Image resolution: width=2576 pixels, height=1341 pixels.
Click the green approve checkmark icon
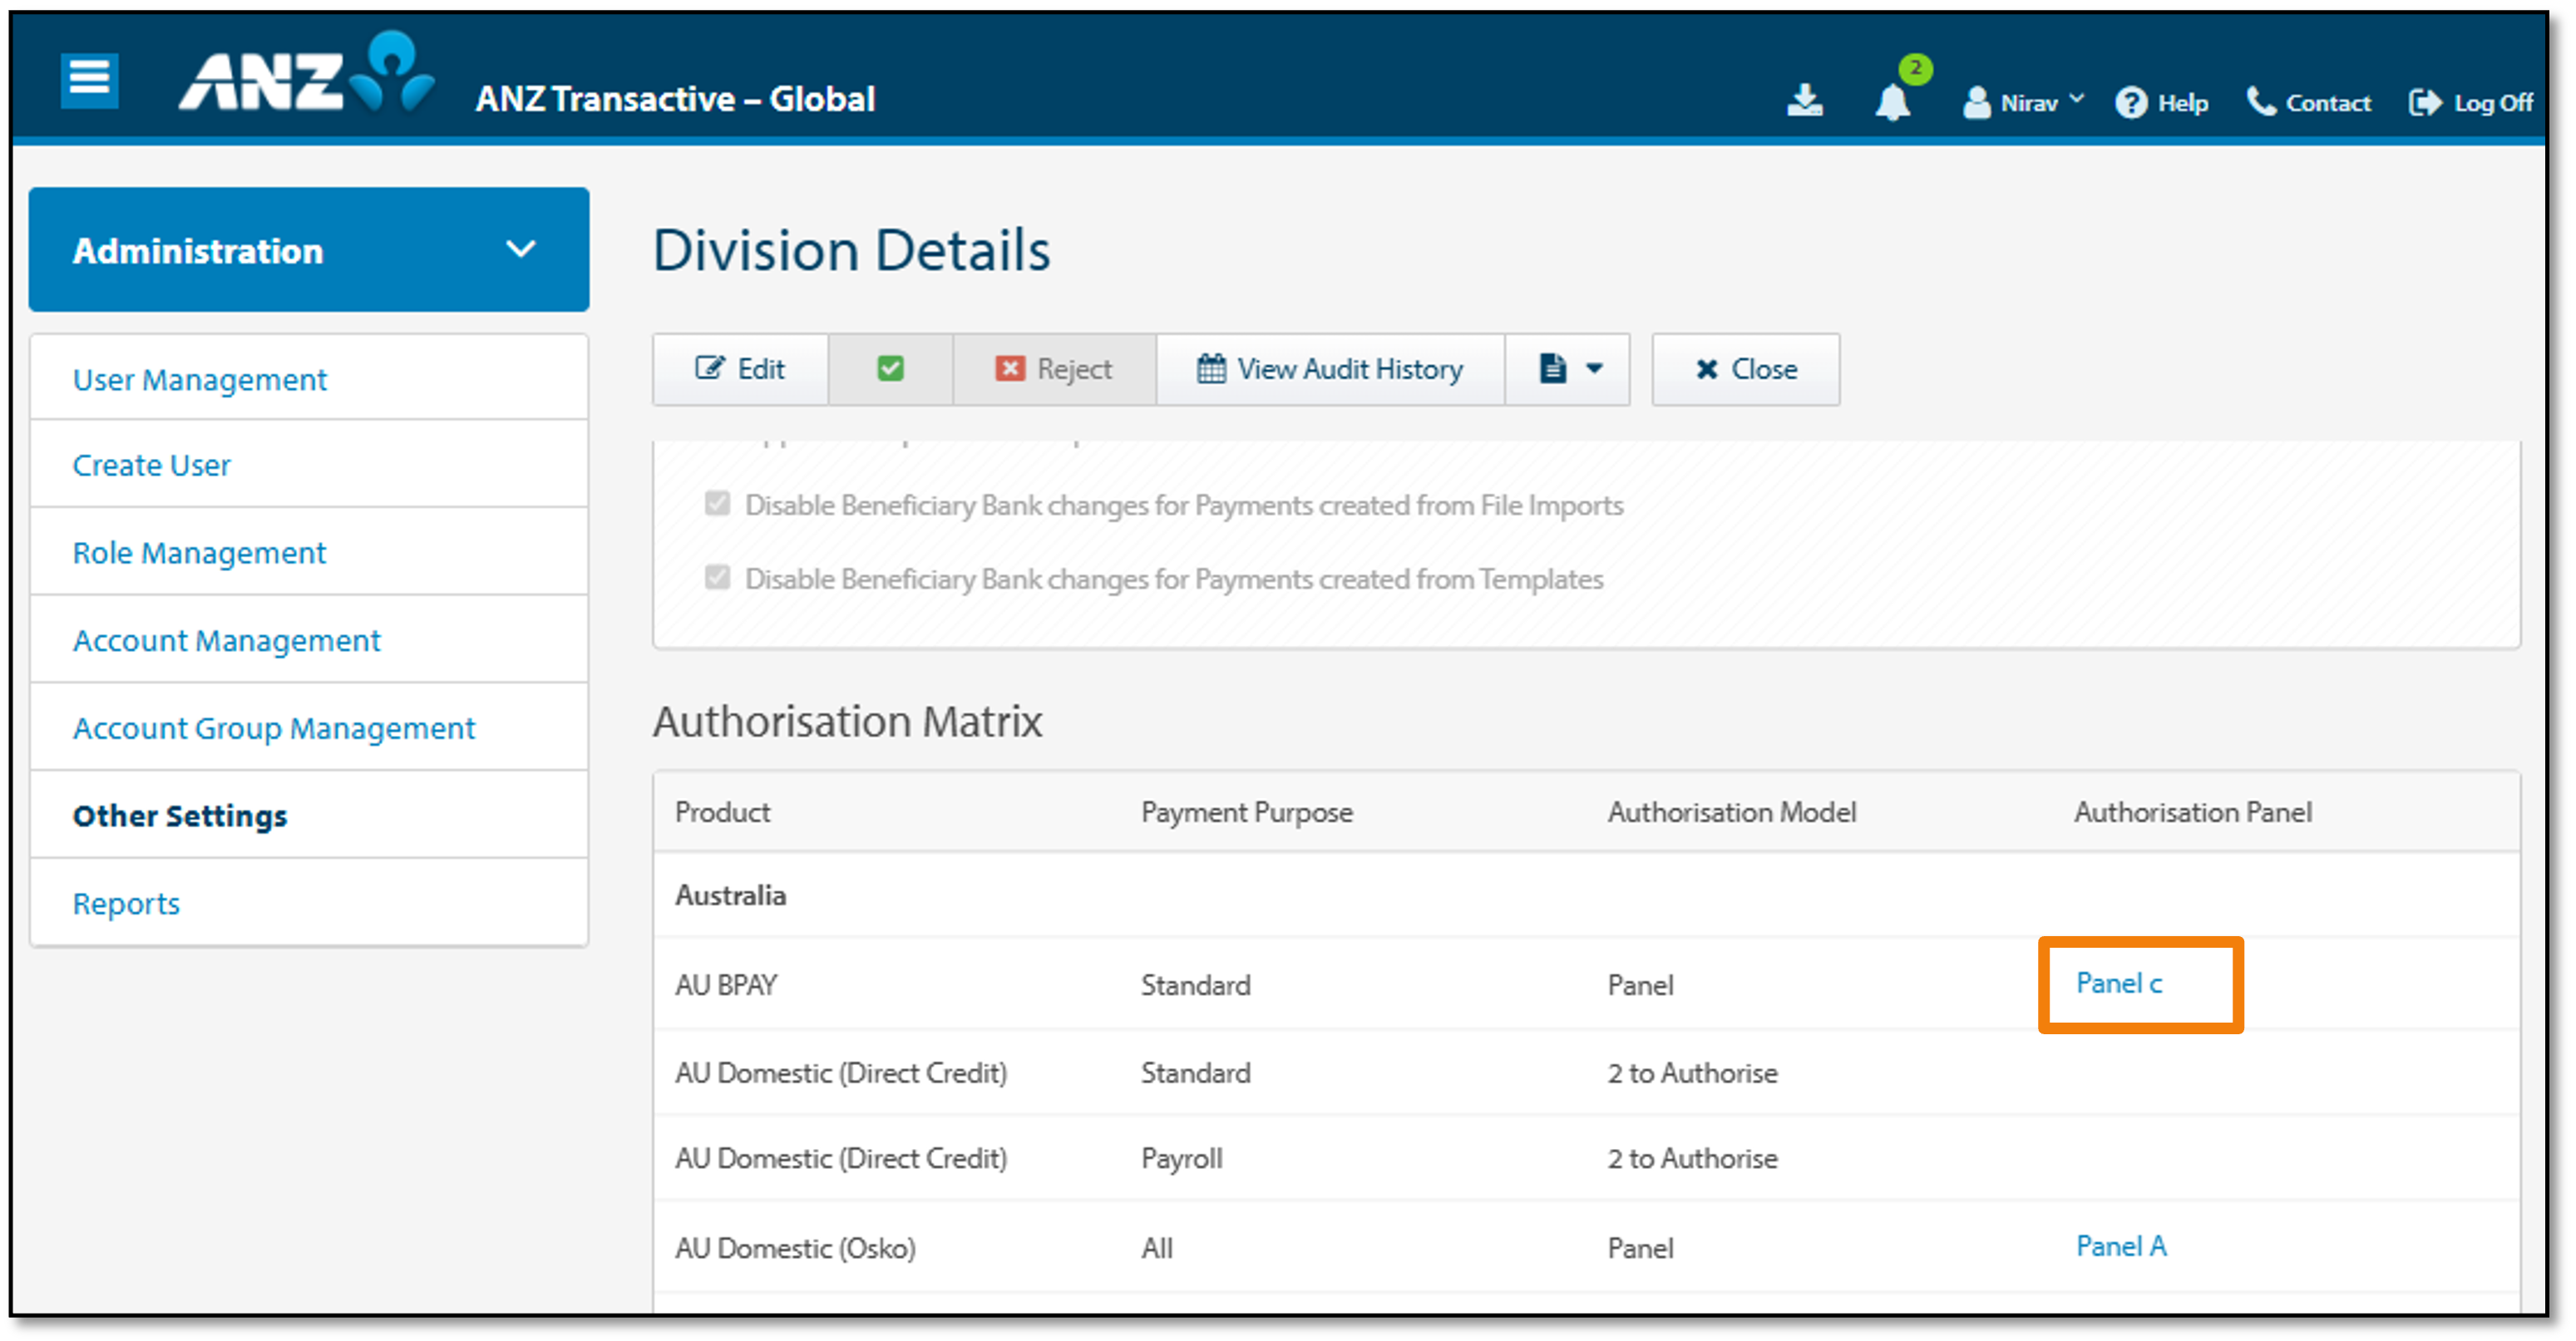coord(890,368)
